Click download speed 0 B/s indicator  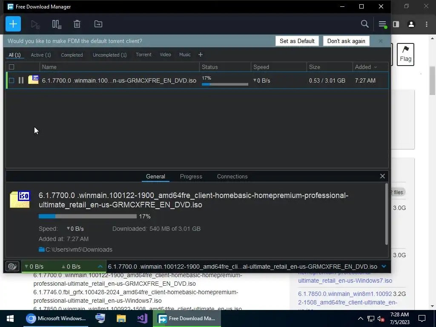34,267
